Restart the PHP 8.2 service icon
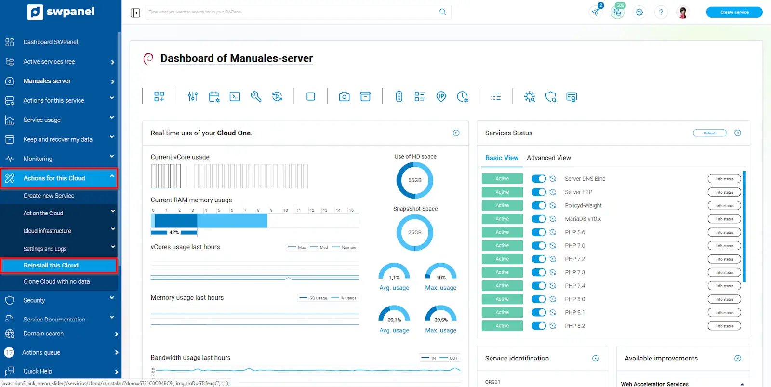This screenshot has width=771, height=387. tap(553, 326)
